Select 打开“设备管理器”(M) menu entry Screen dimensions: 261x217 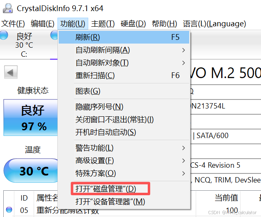click(x=124, y=202)
